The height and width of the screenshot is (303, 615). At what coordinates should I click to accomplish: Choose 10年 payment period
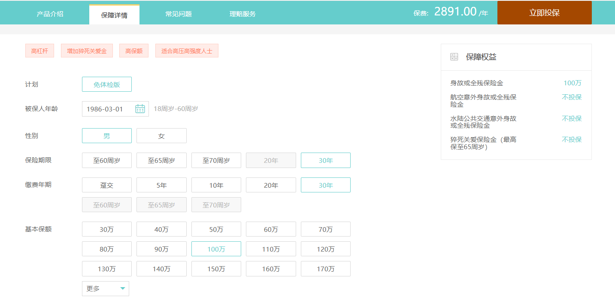tap(216, 185)
